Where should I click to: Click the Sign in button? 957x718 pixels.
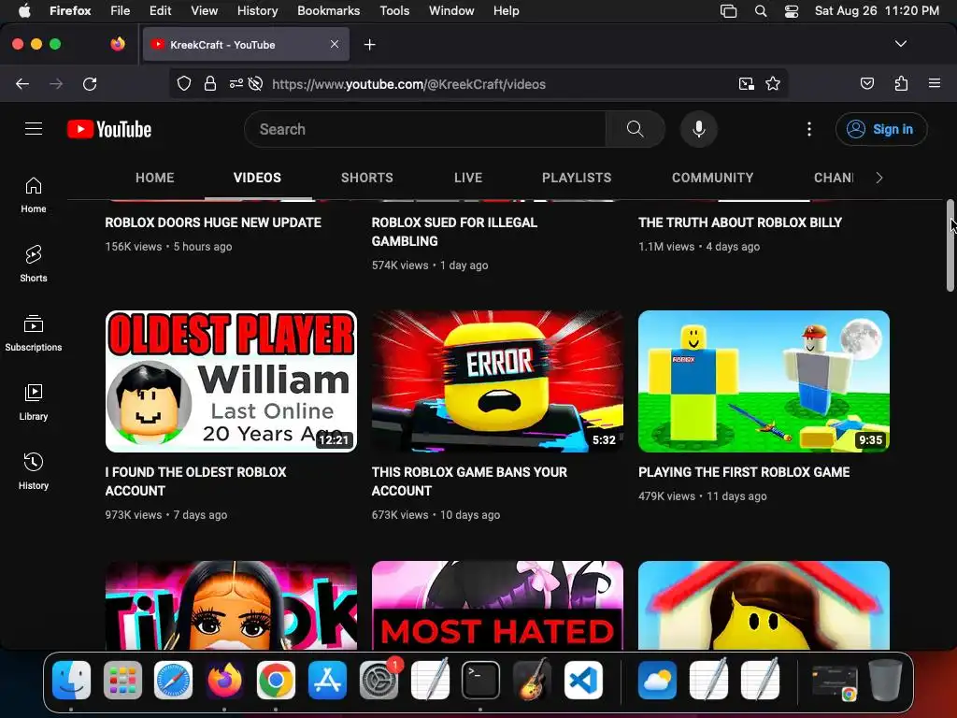[x=881, y=129]
